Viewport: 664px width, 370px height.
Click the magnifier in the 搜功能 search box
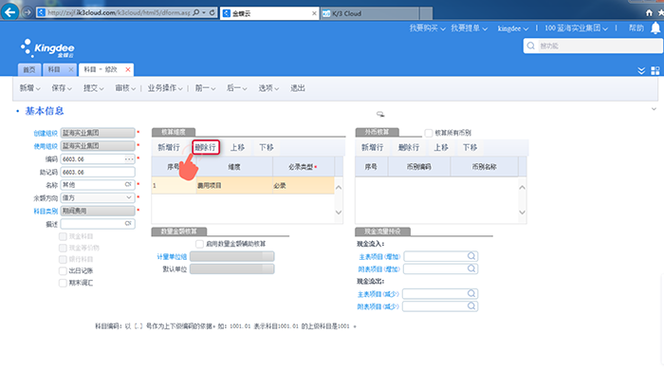point(531,46)
